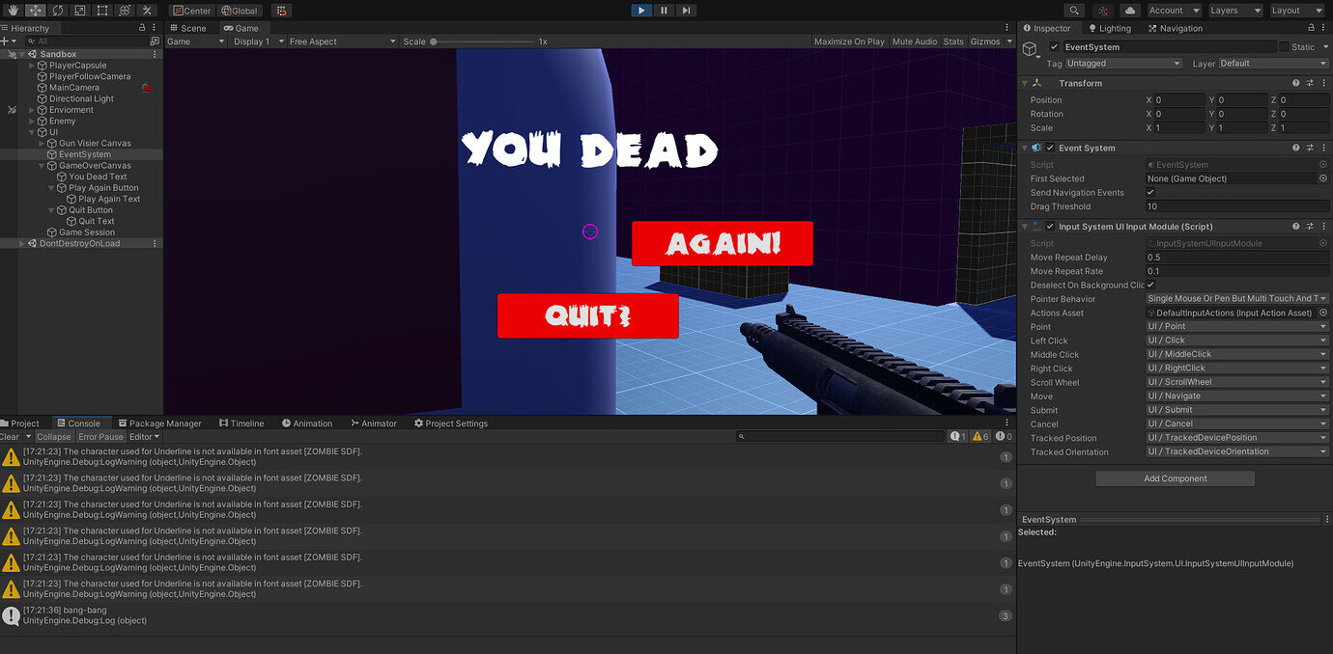Click the collab/bug status icon
The height and width of the screenshot is (654, 1333).
(1102, 10)
